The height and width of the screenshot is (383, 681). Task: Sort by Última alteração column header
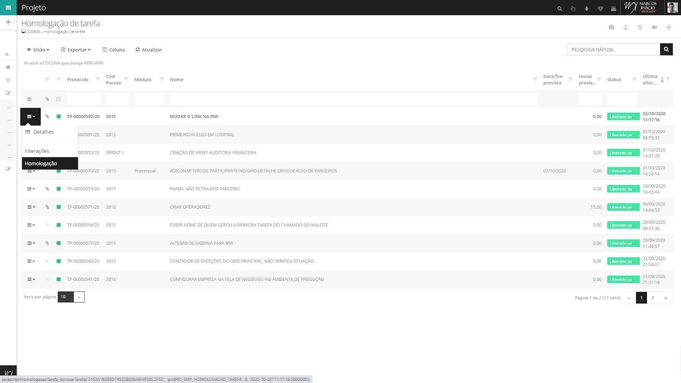click(x=650, y=80)
